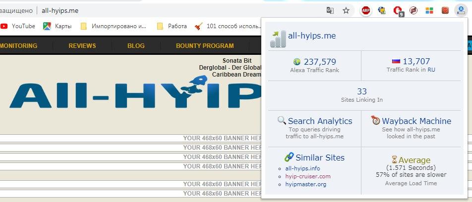Open the REVIEWS menu item
The width and height of the screenshot is (472, 202).
point(82,46)
